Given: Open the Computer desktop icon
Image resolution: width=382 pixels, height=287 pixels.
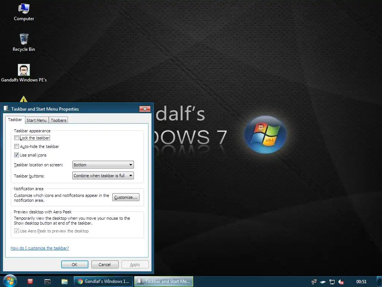Looking at the screenshot, I should pyautogui.click(x=24, y=12).
